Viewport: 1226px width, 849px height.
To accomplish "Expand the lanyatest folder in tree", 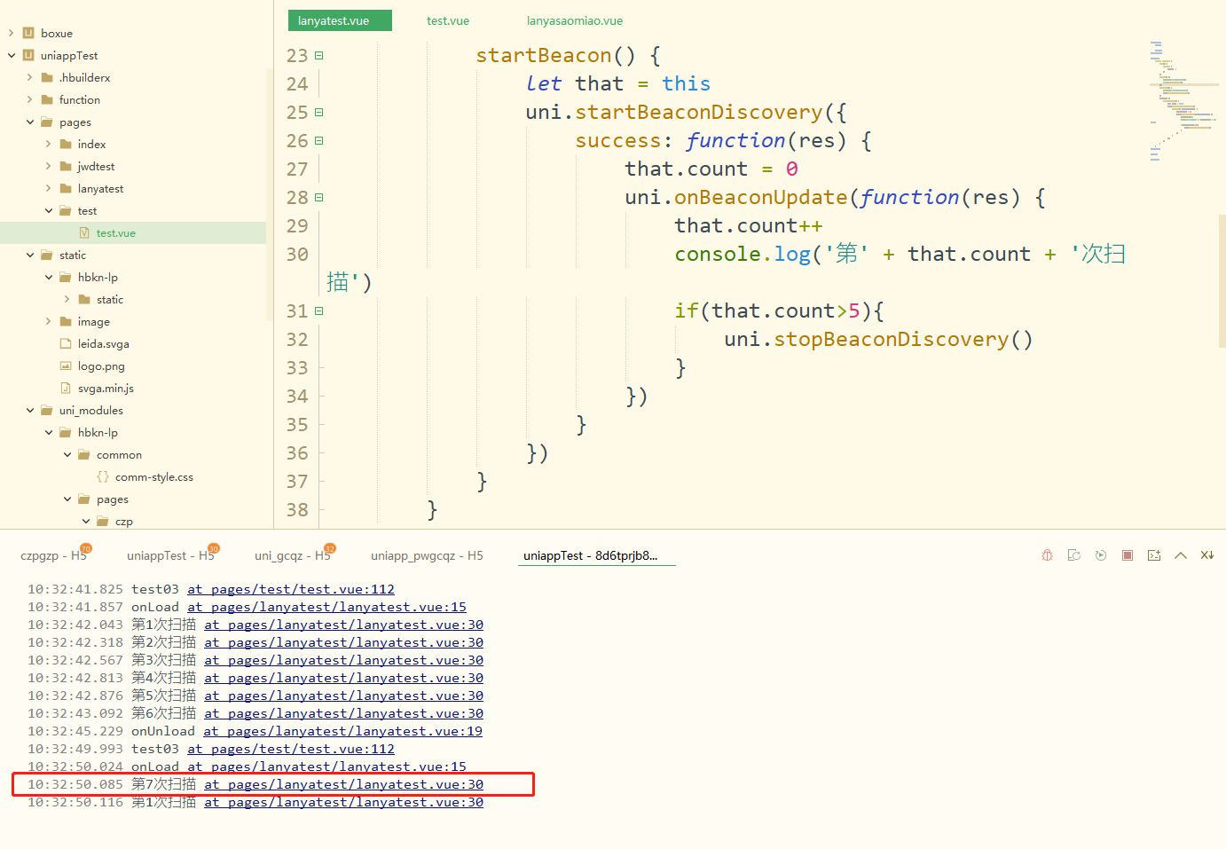I will coord(49,189).
